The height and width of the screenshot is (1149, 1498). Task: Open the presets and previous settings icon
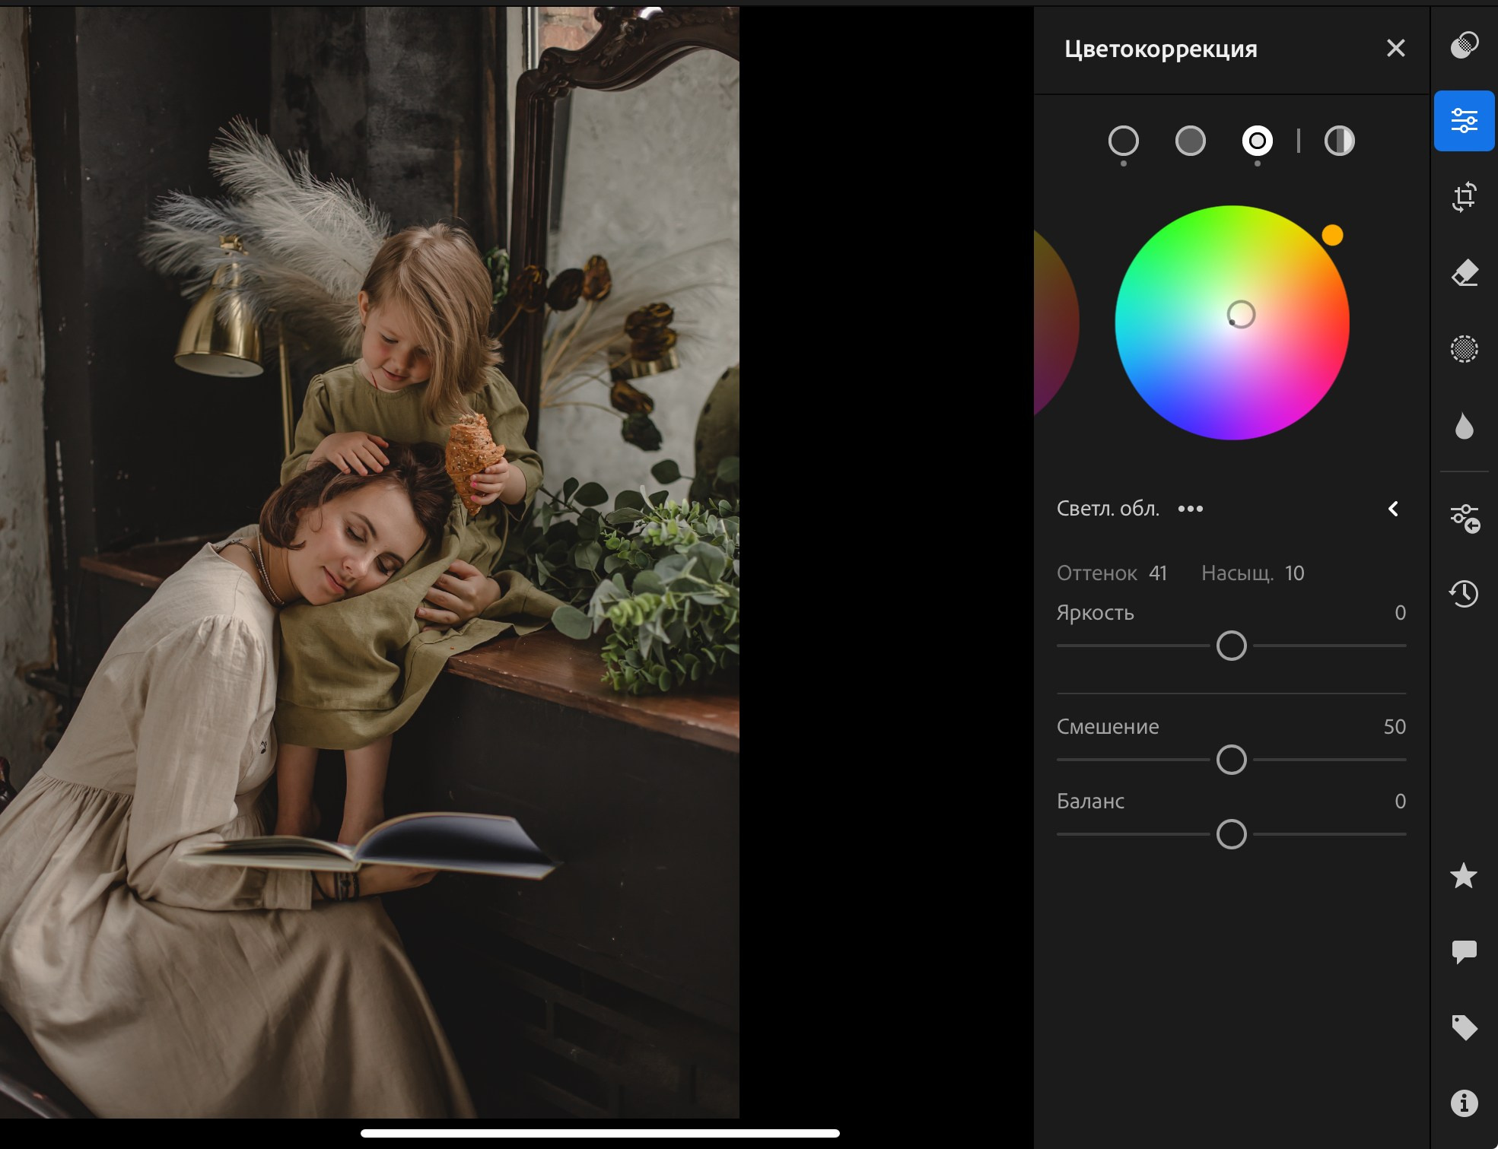tap(1464, 519)
